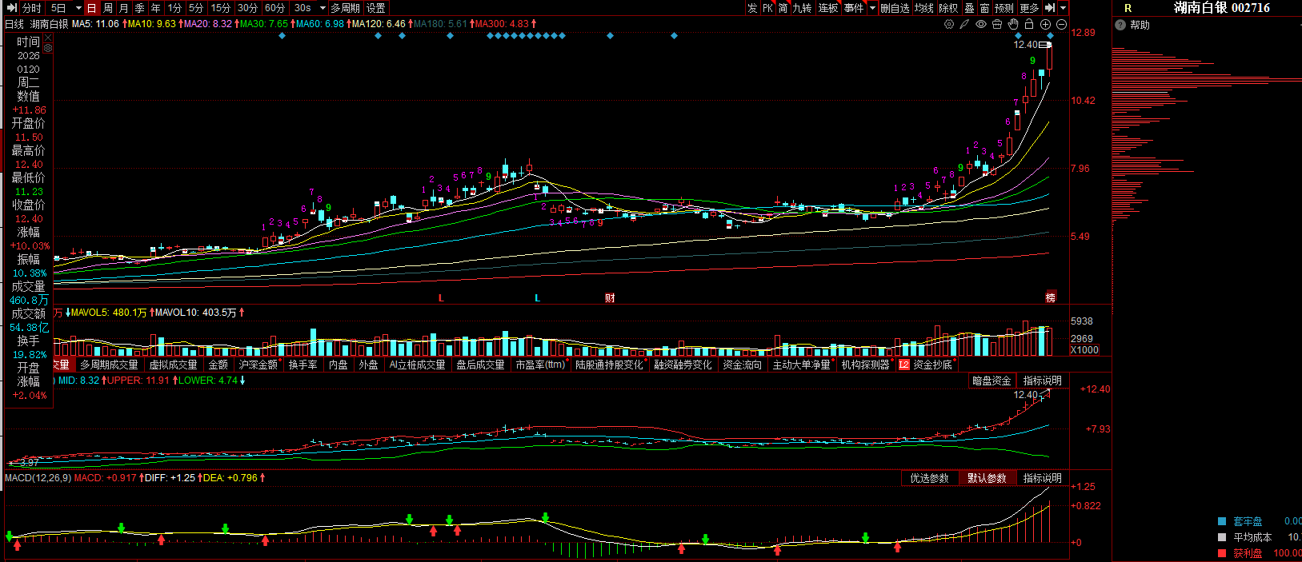1302x562 pixels.
Task: Switch to the 60分 period
Action: point(275,8)
